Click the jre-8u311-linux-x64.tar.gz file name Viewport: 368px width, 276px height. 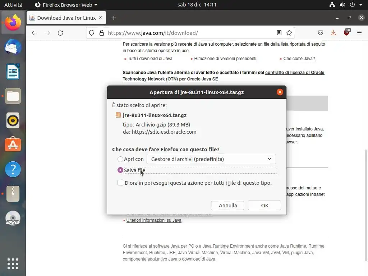tap(155, 115)
